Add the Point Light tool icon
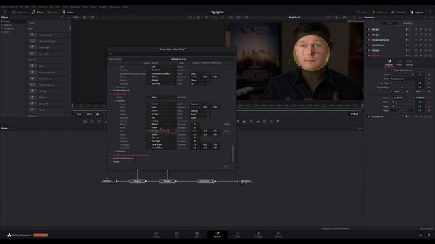Viewport: 435px width, 244px height. pos(32,47)
